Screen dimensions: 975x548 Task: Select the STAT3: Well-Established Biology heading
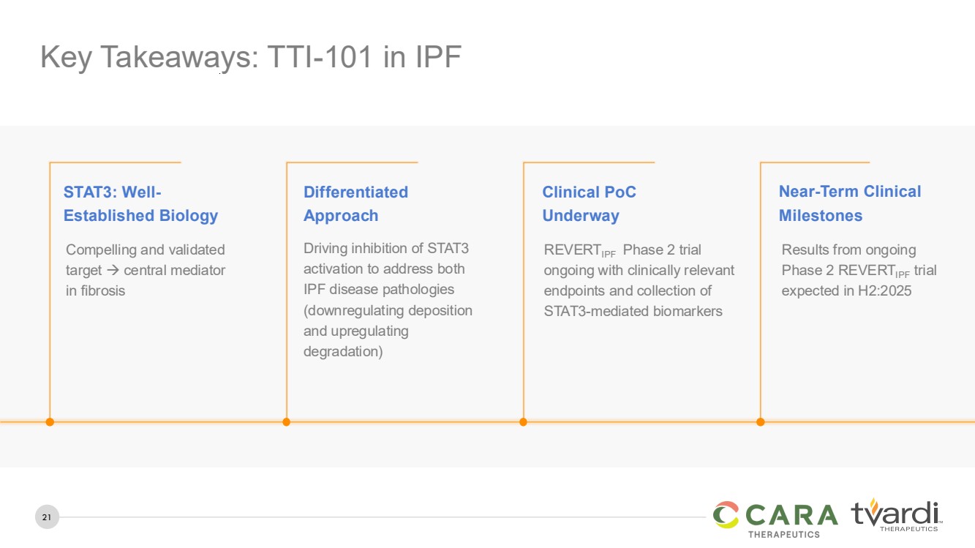(140, 204)
